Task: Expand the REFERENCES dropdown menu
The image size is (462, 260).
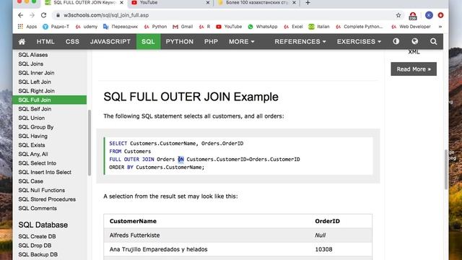Action: click(x=300, y=42)
